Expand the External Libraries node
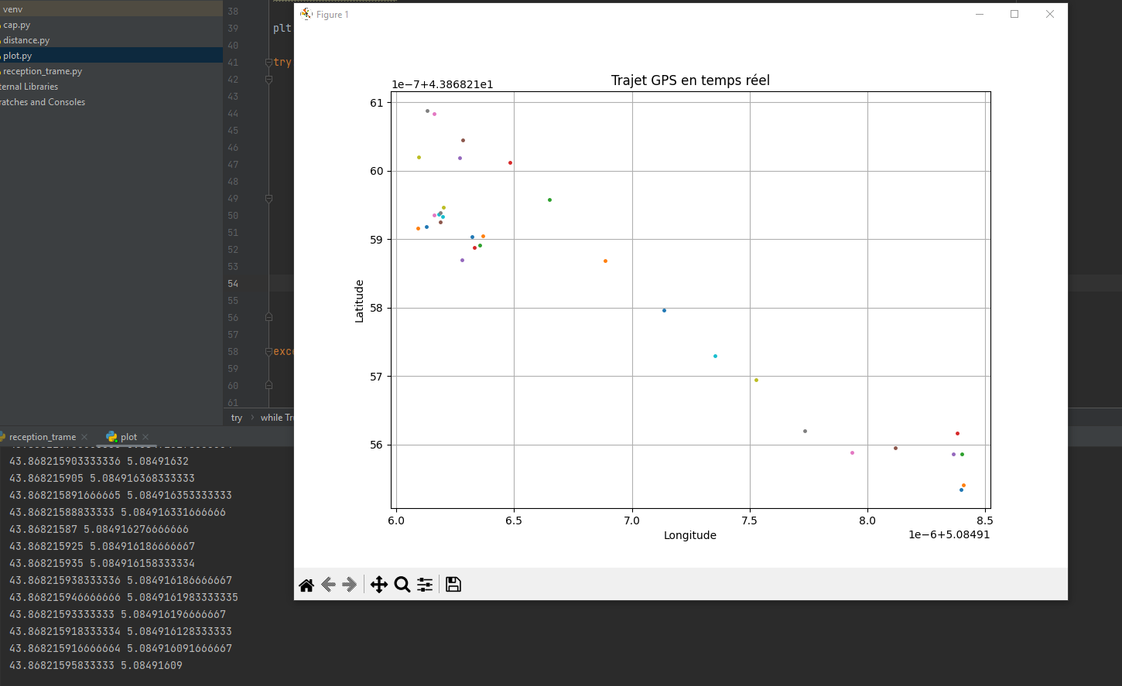 tap(29, 87)
